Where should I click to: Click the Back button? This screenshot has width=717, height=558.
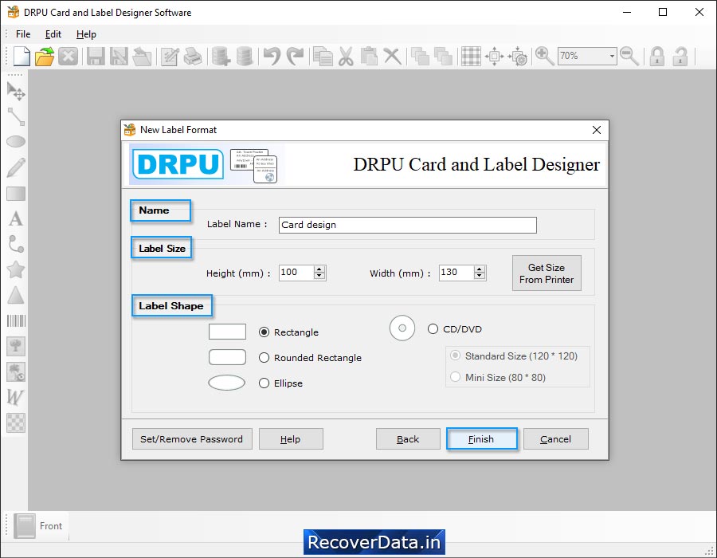coord(408,439)
